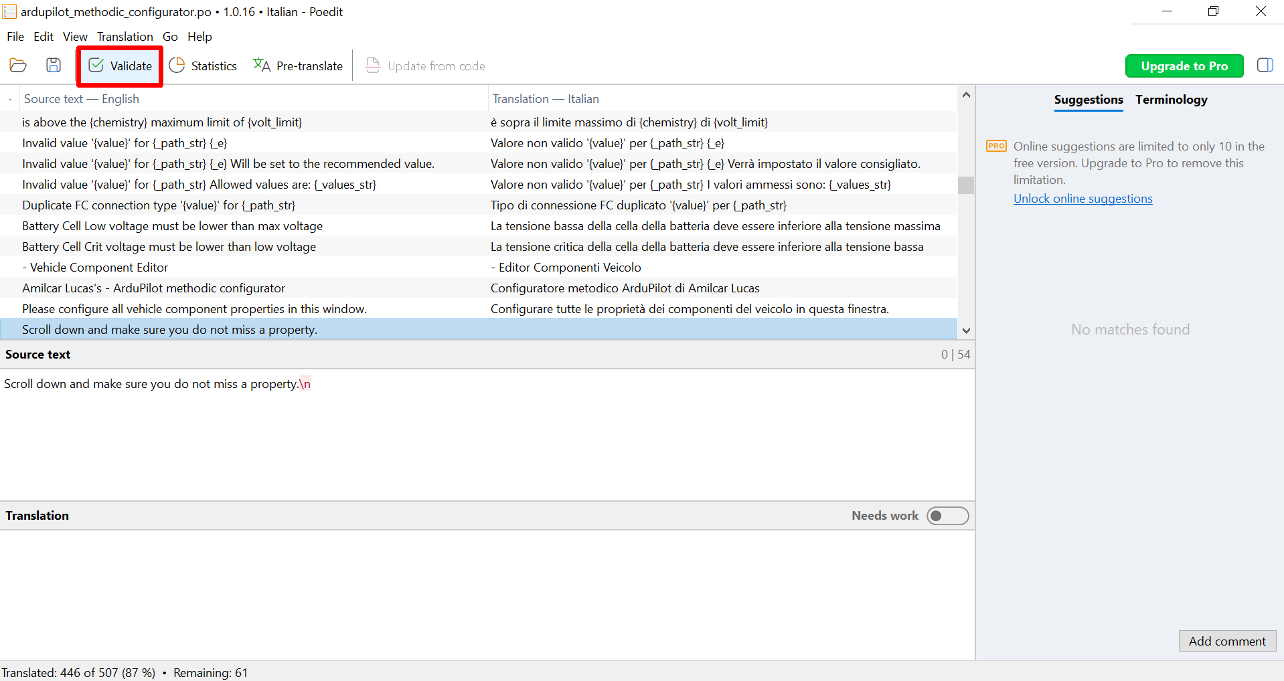This screenshot has width=1284, height=681.
Task: Select row 'Battery Cell Low voltage must be lower'
Action: [479, 226]
